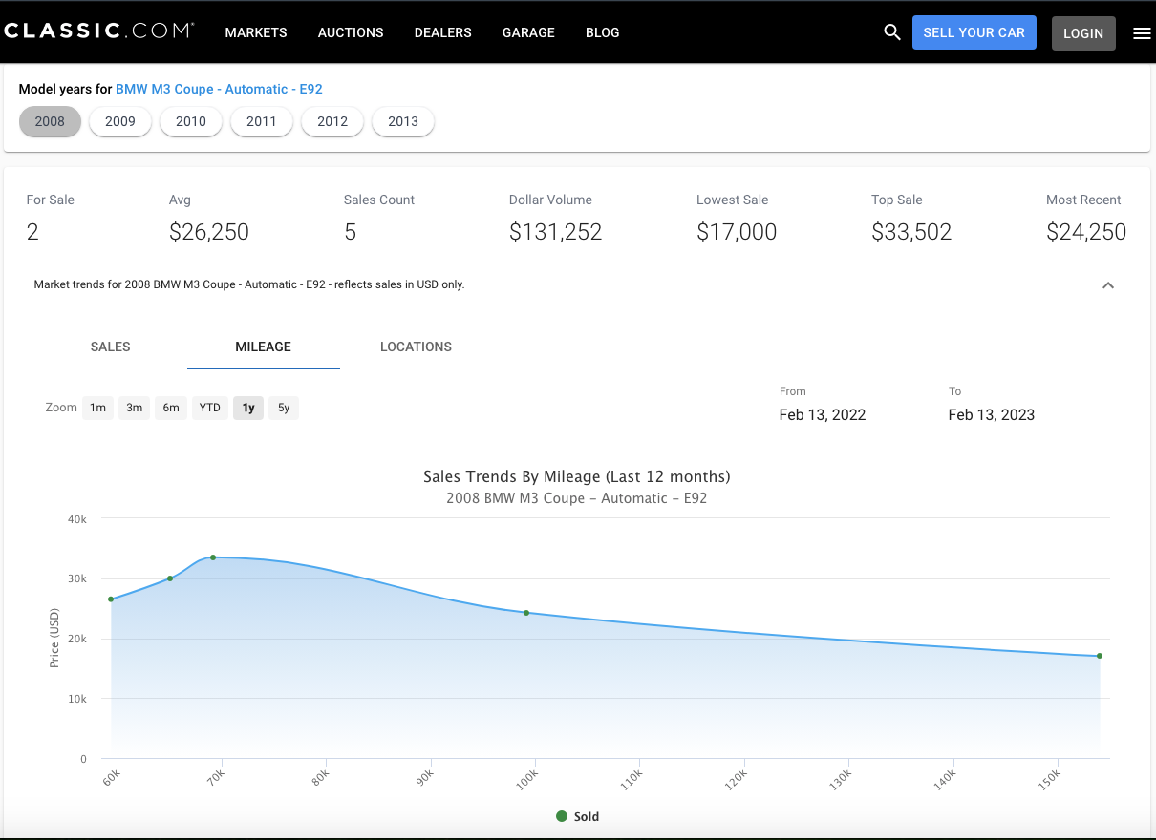
Task: Toggle the green Sold legend marker
Action: tap(562, 816)
